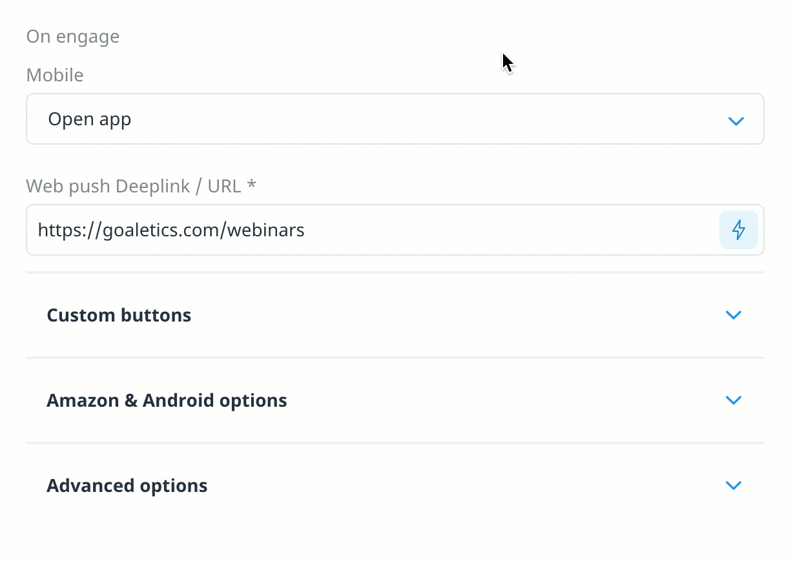Click the 'Custom buttons' heading text
The height and width of the screenshot is (563, 793).
pyautogui.click(x=119, y=315)
